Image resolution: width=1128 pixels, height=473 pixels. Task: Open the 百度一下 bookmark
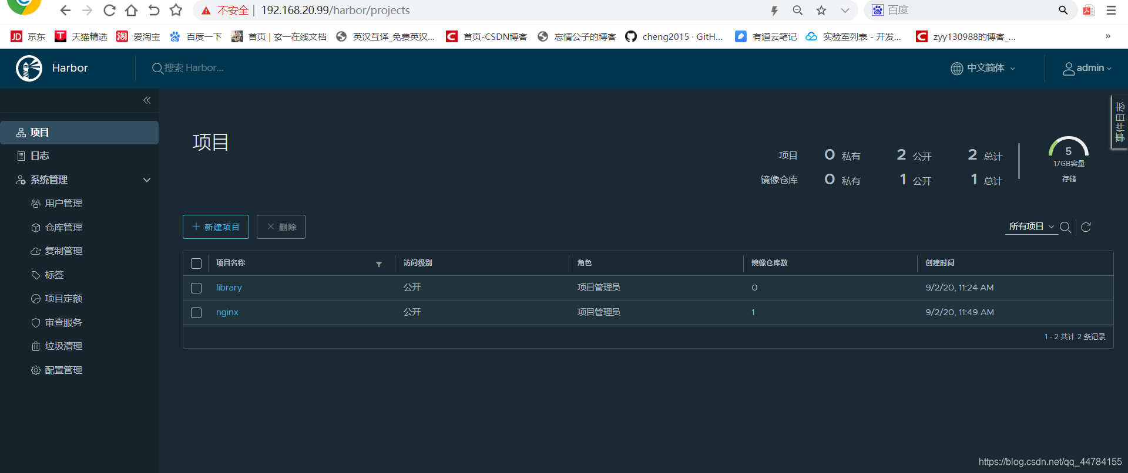[196, 36]
